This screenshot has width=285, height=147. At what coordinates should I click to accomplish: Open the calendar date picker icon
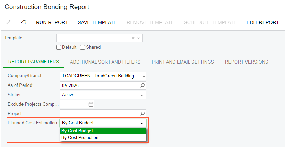coord(91,104)
